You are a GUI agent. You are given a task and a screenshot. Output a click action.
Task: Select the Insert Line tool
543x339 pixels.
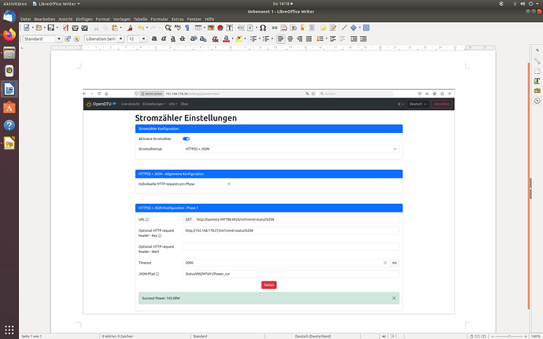[344, 28]
